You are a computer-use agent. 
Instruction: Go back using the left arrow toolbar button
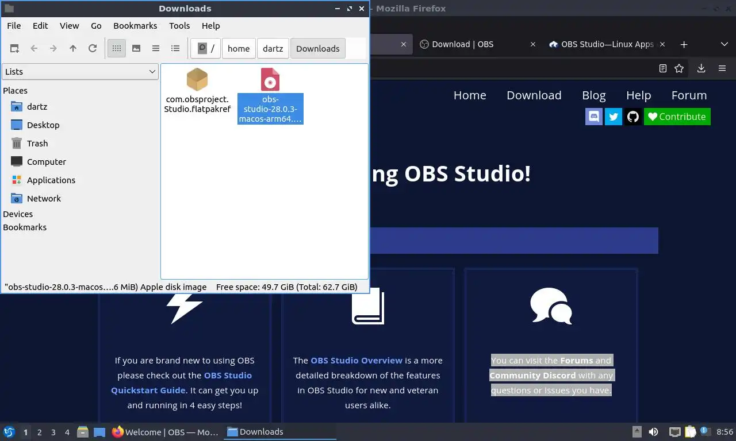pyautogui.click(x=34, y=49)
